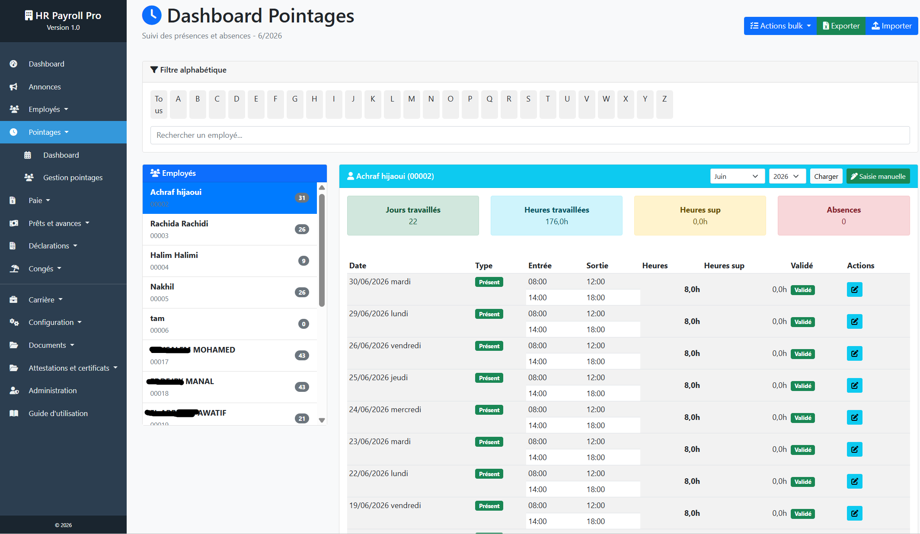Click the umbrella icon beside Congés
The image size is (920, 534).
[14, 269]
